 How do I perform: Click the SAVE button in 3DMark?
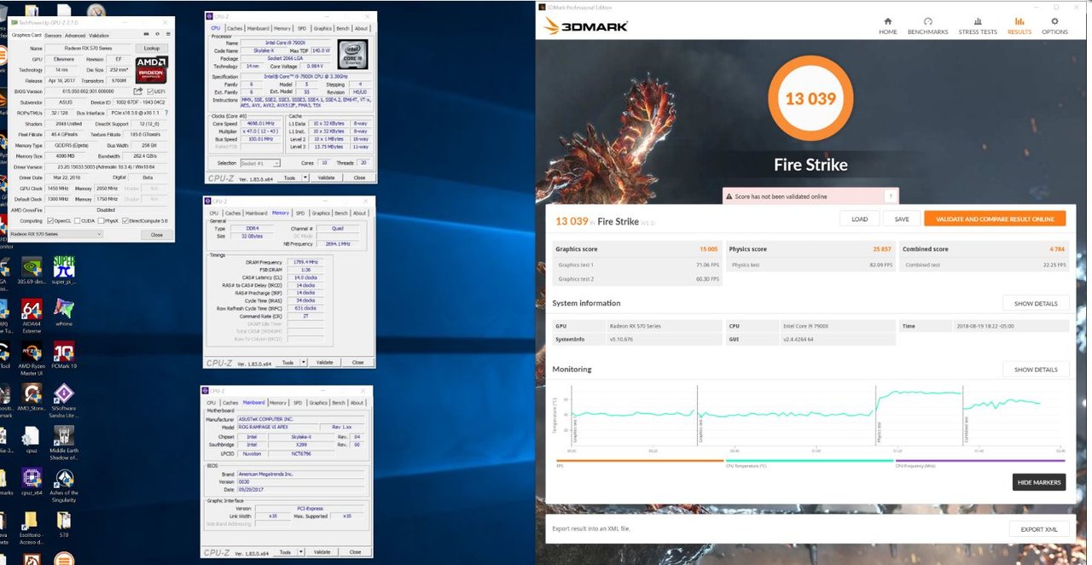coord(902,218)
